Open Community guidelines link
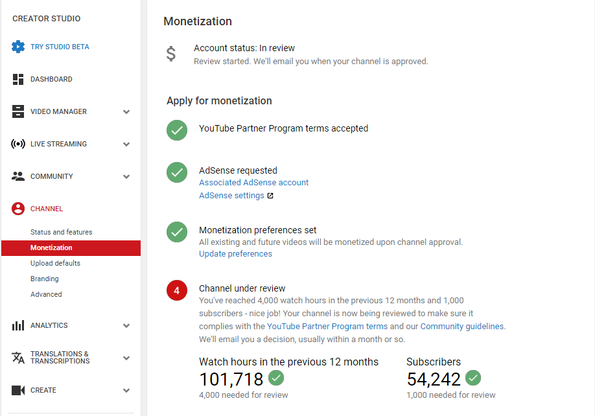Image resolution: width=595 pixels, height=416 pixels. [x=462, y=326]
